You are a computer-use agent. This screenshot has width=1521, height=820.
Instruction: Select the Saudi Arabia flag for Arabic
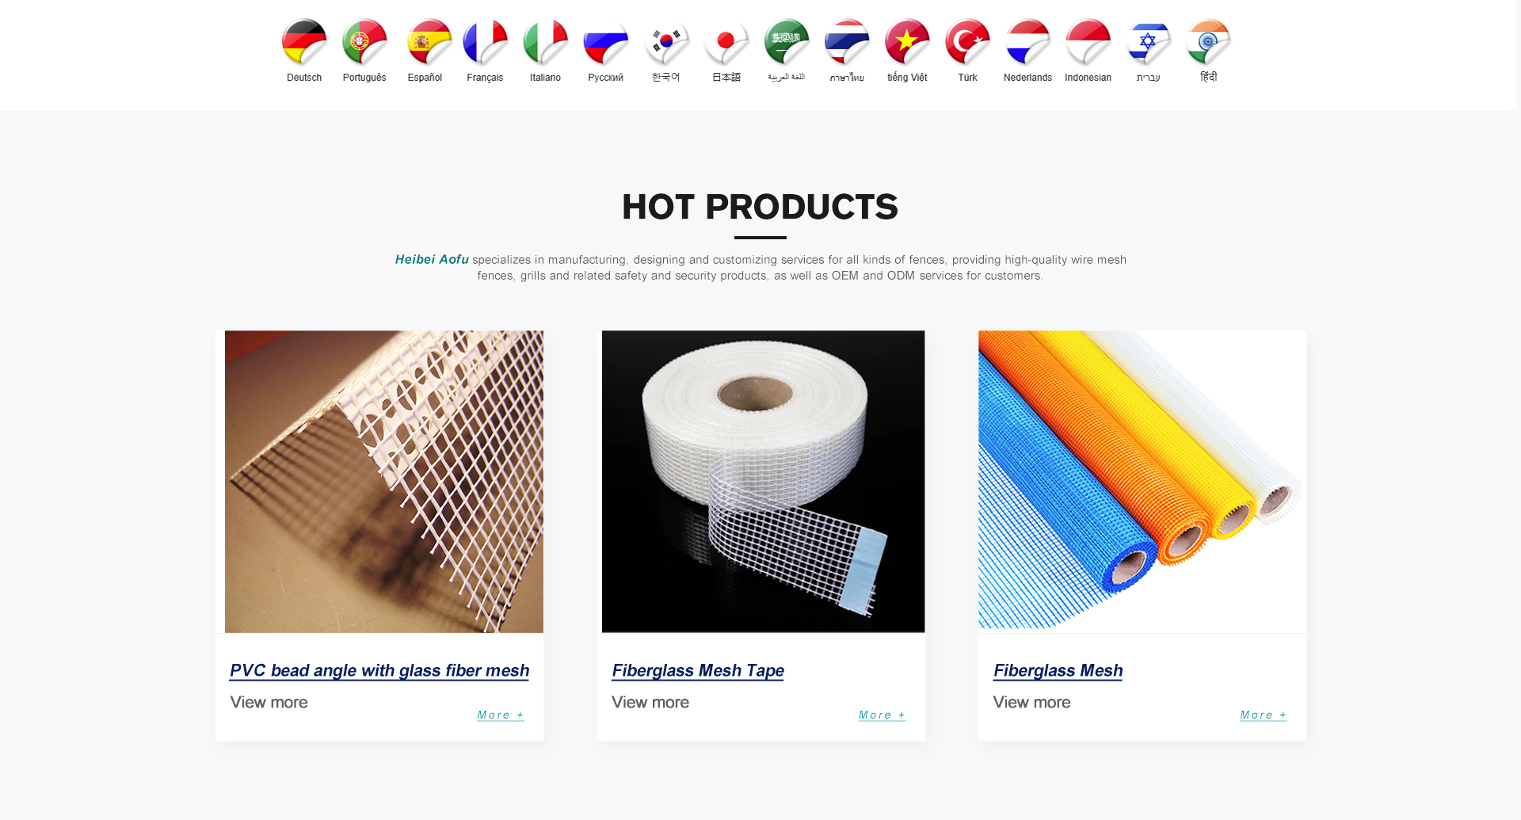coord(787,42)
